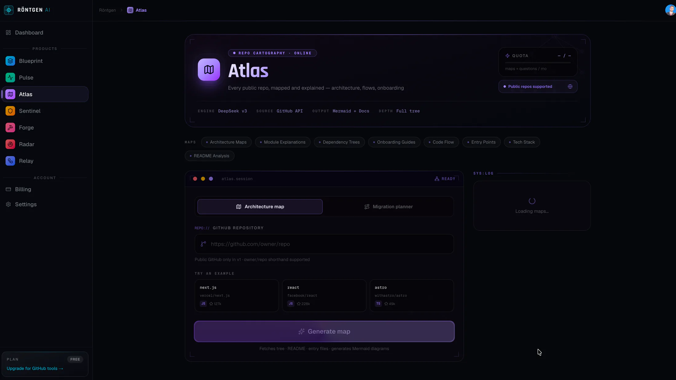Choose the astro example repo card
676x380 pixels.
coord(412,295)
